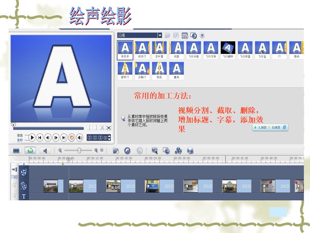Select the video track film reel icon
The width and height of the screenshot is (310, 233).
click(24, 172)
